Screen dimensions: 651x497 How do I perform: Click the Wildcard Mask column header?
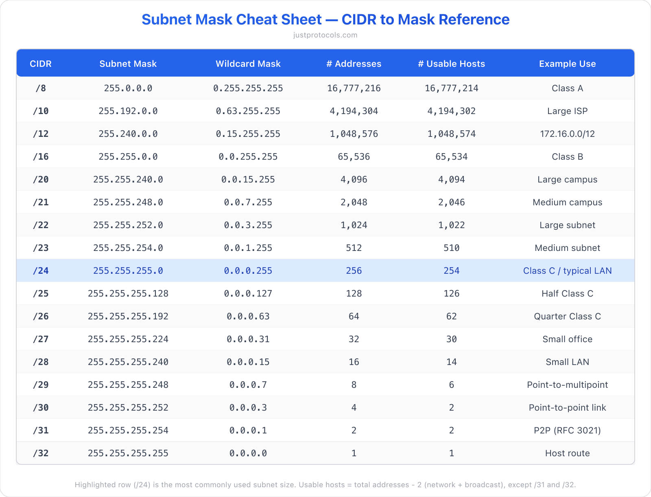coord(248,64)
